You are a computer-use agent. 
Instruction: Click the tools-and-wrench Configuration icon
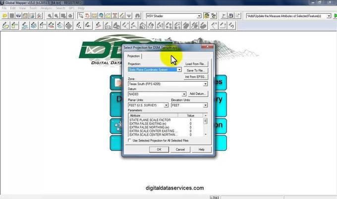point(39,16)
